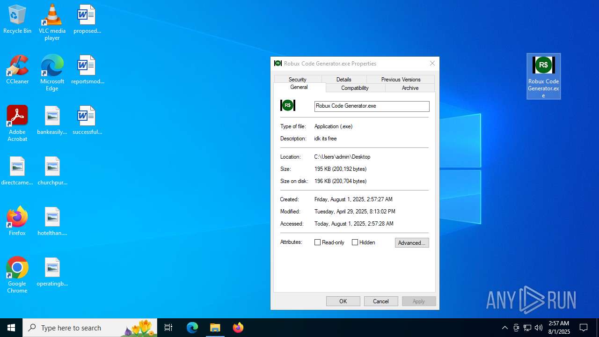Screen dimensions: 599x337
Task: Select the operatingb... image file
Action: click(52, 272)
